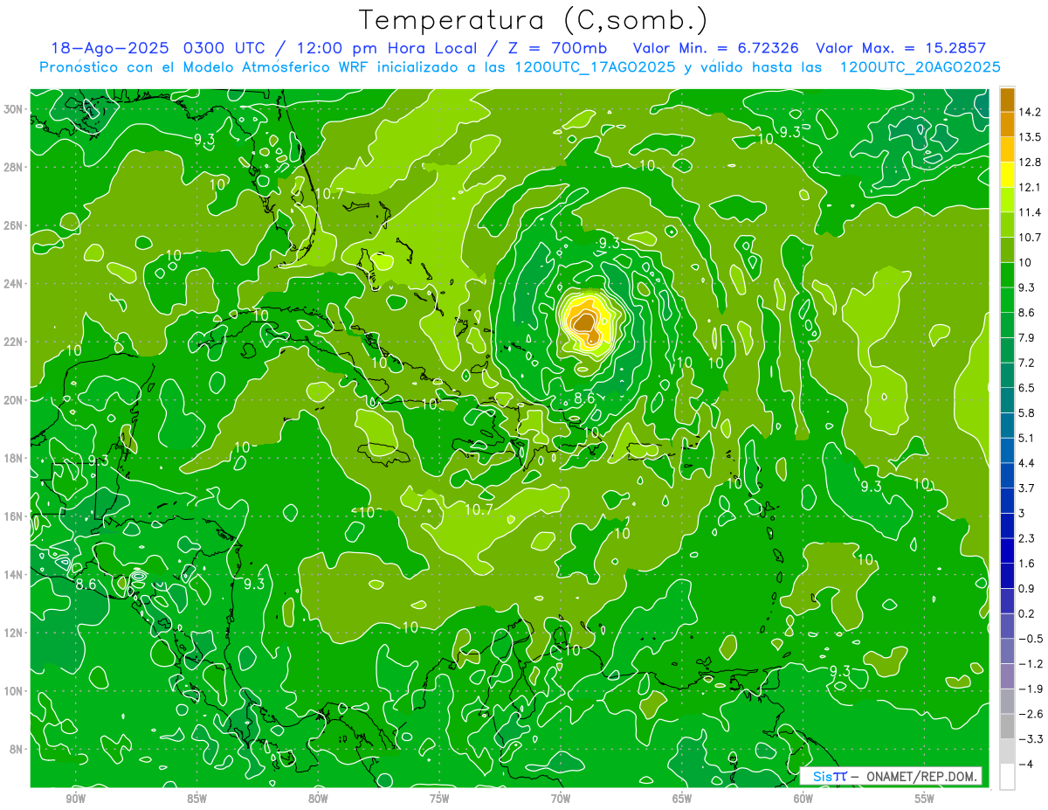1048x810 pixels.
Task: Click the 75W longitude label
Action: (x=439, y=799)
